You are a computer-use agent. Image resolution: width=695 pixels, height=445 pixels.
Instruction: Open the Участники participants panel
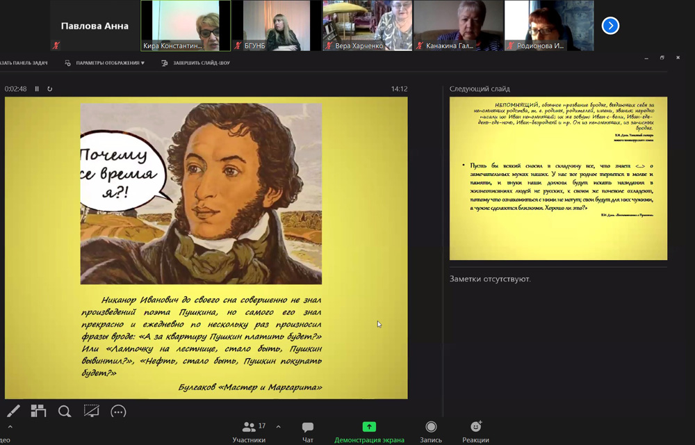[x=249, y=431]
